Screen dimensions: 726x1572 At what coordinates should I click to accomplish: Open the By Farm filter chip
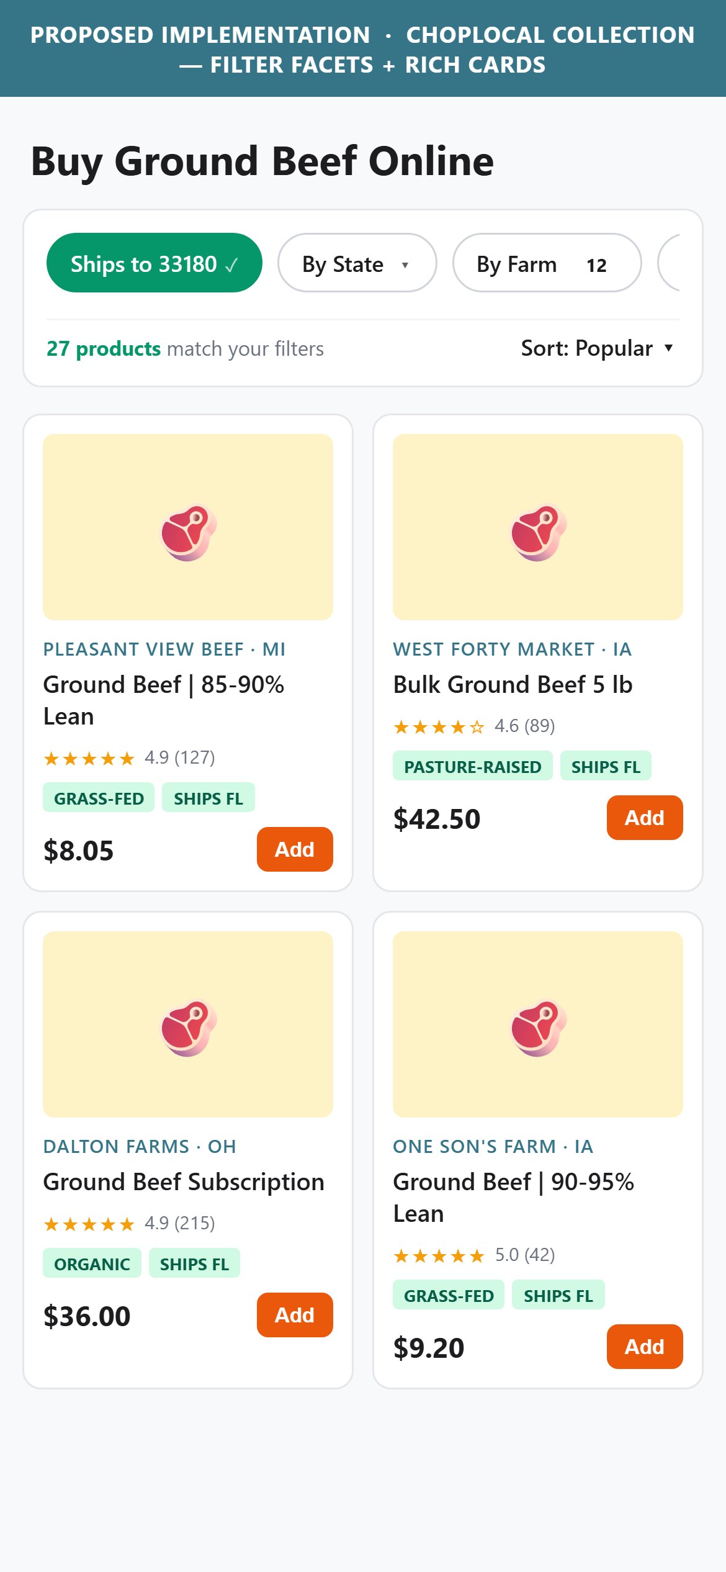point(547,263)
